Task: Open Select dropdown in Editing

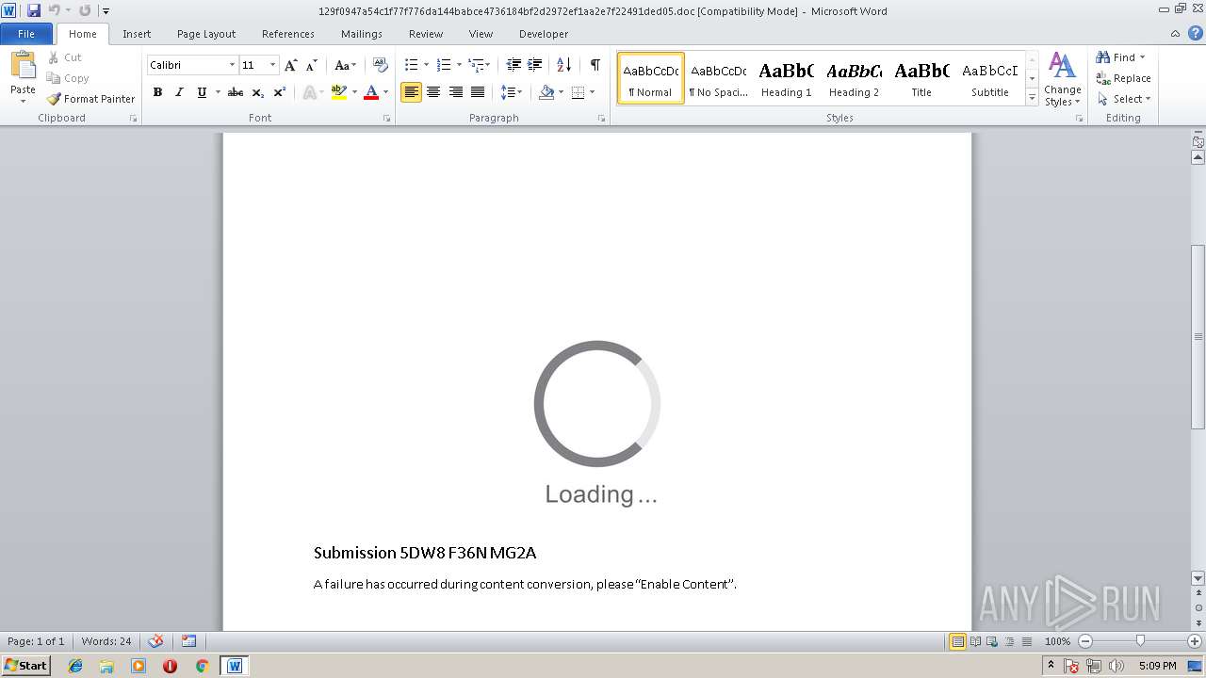Action: point(1124,99)
